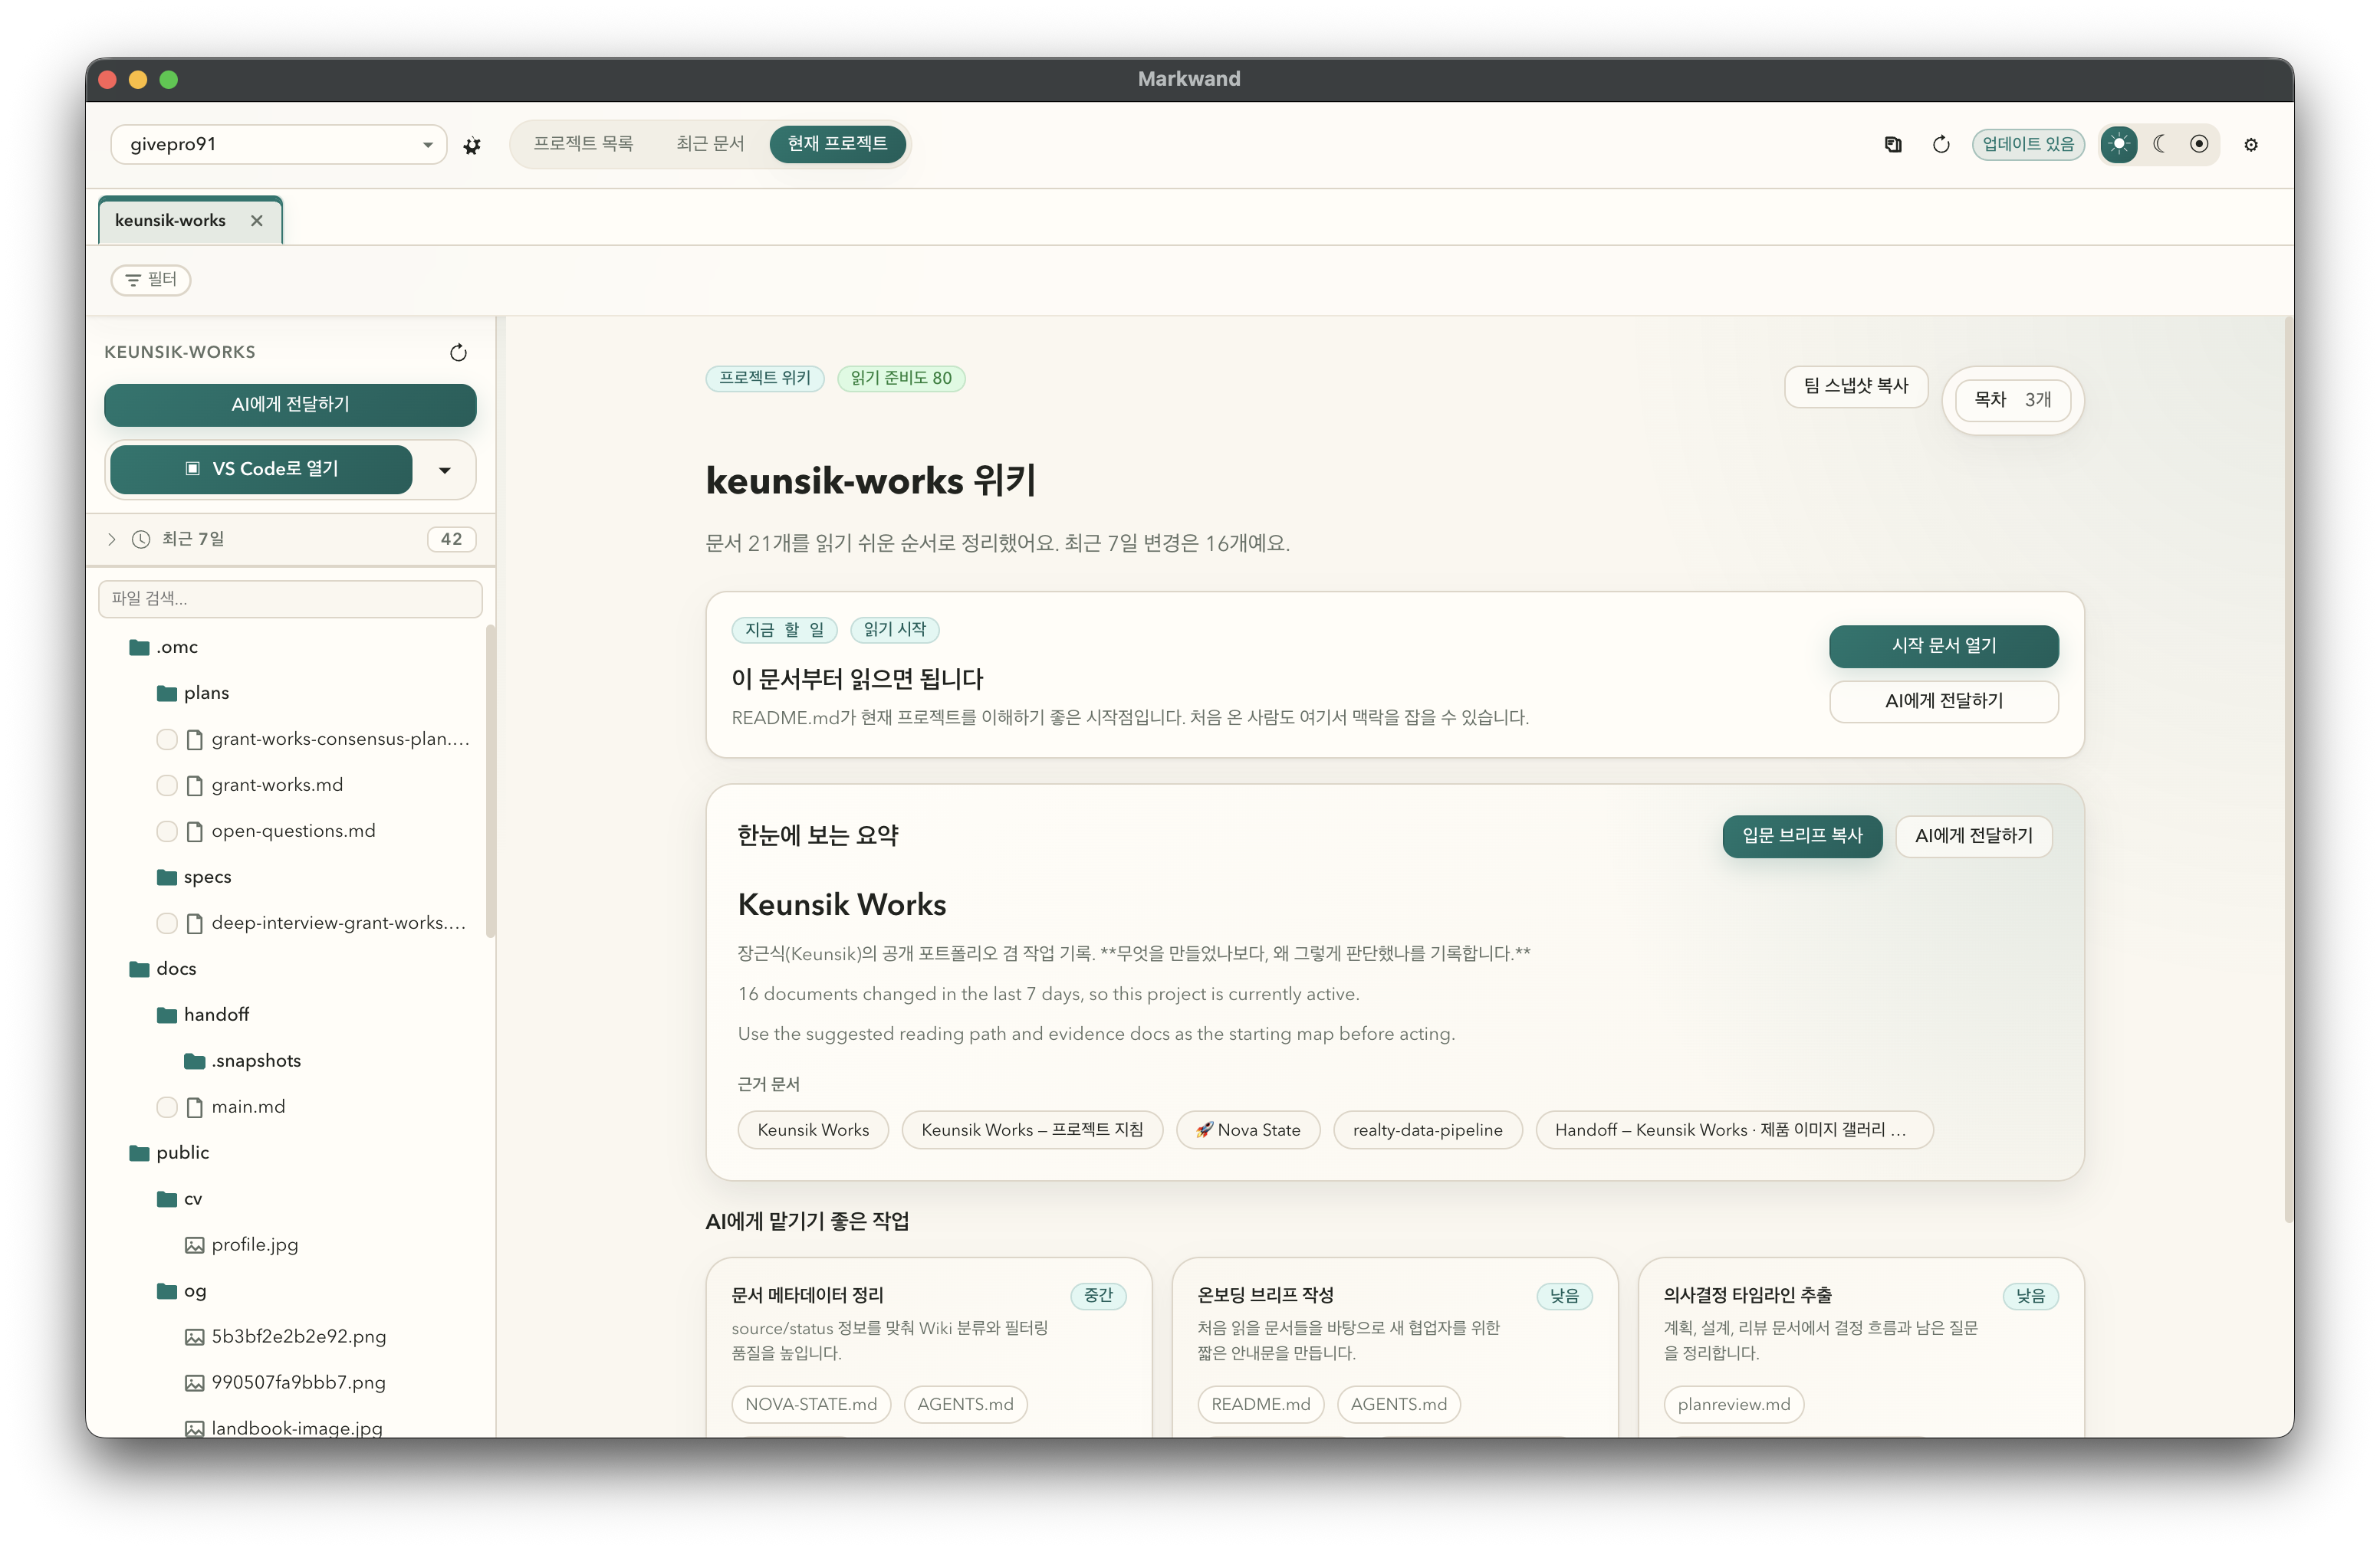Switch to 프로젝트 목록 tab

(583, 144)
